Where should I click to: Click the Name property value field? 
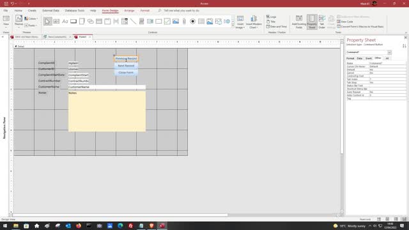pyautogui.click(x=387, y=63)
